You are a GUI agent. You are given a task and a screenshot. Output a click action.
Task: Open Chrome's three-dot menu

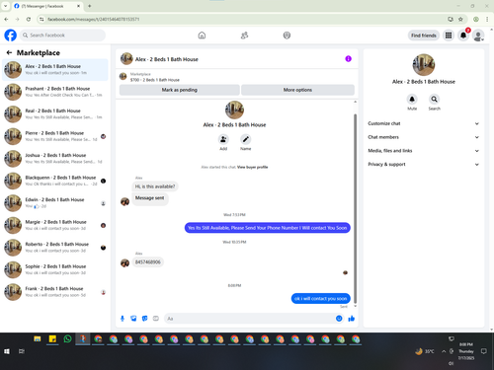487,20
